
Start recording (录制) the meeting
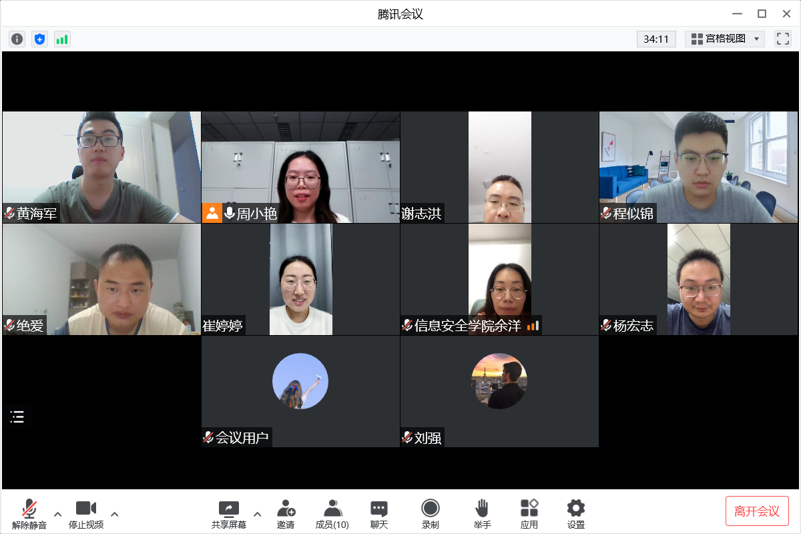point(431,514)
